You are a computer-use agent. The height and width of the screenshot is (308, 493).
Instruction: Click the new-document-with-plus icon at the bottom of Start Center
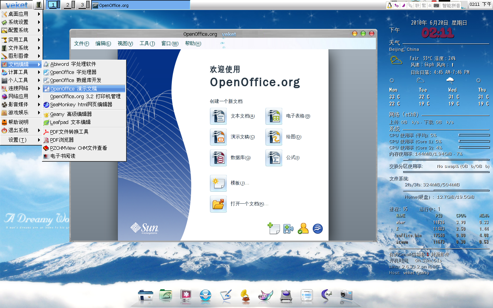pyautogui.click(x=273, y=229)
